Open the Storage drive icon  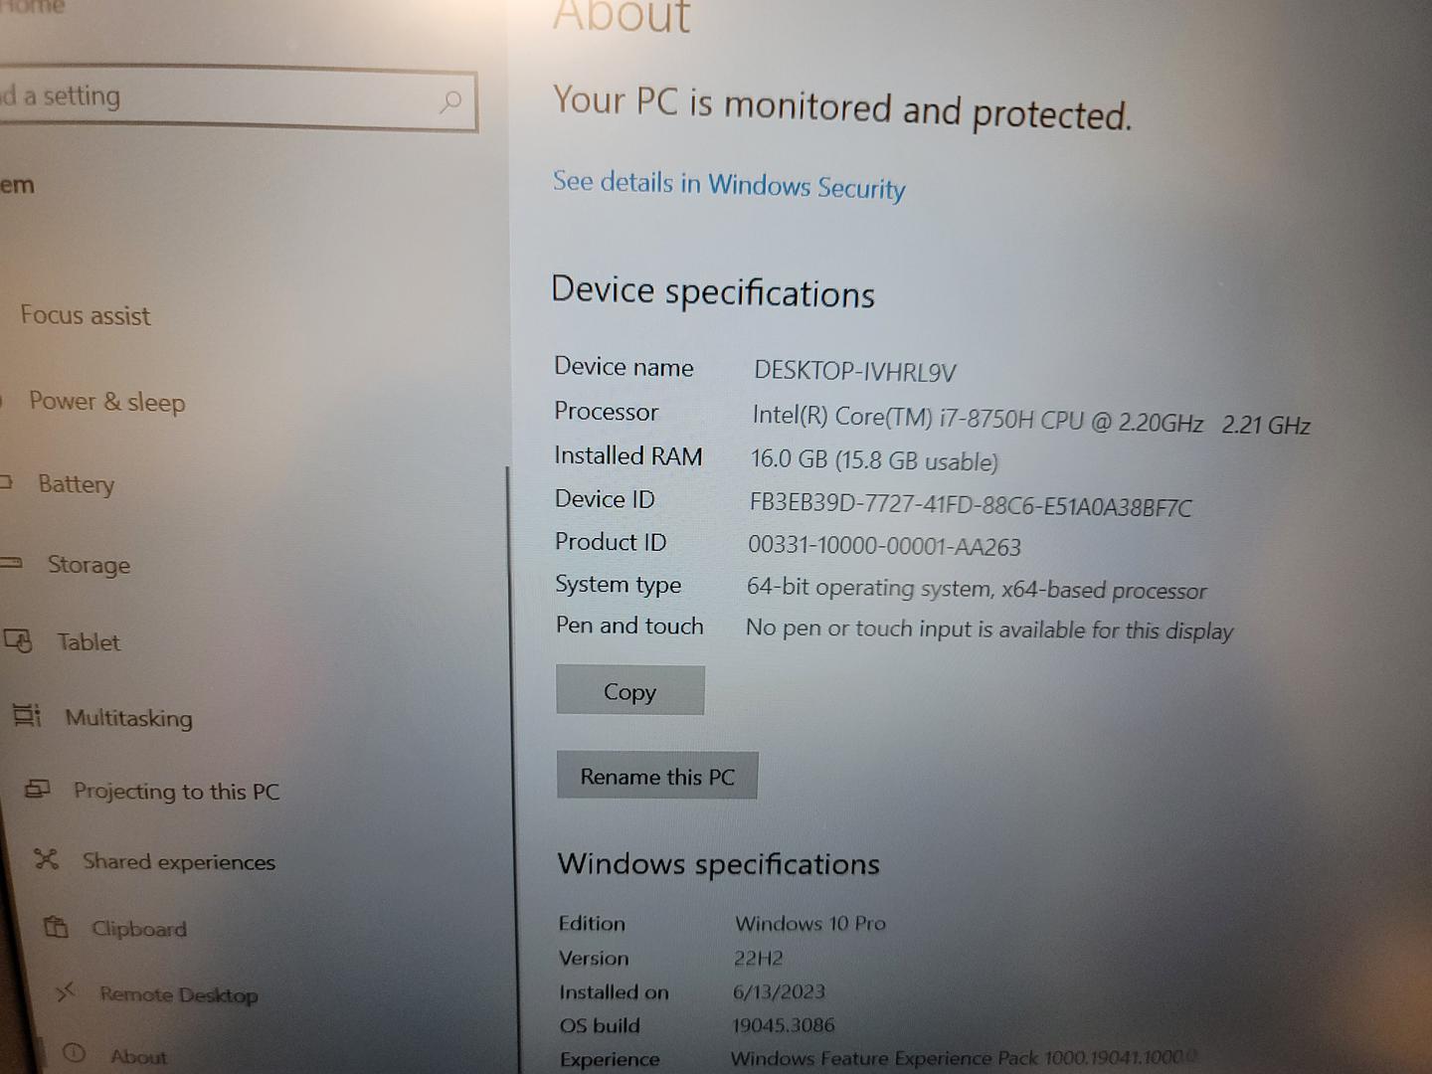click(11, 563)
